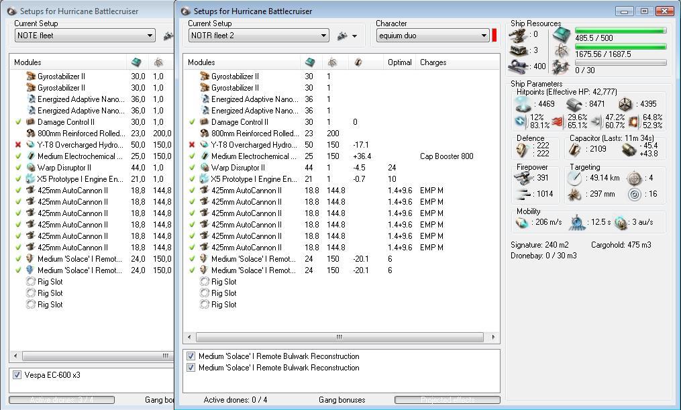This screenshot has height=410, width=681.
Task: Click the Projected effects button
Action: click(448, 399)
